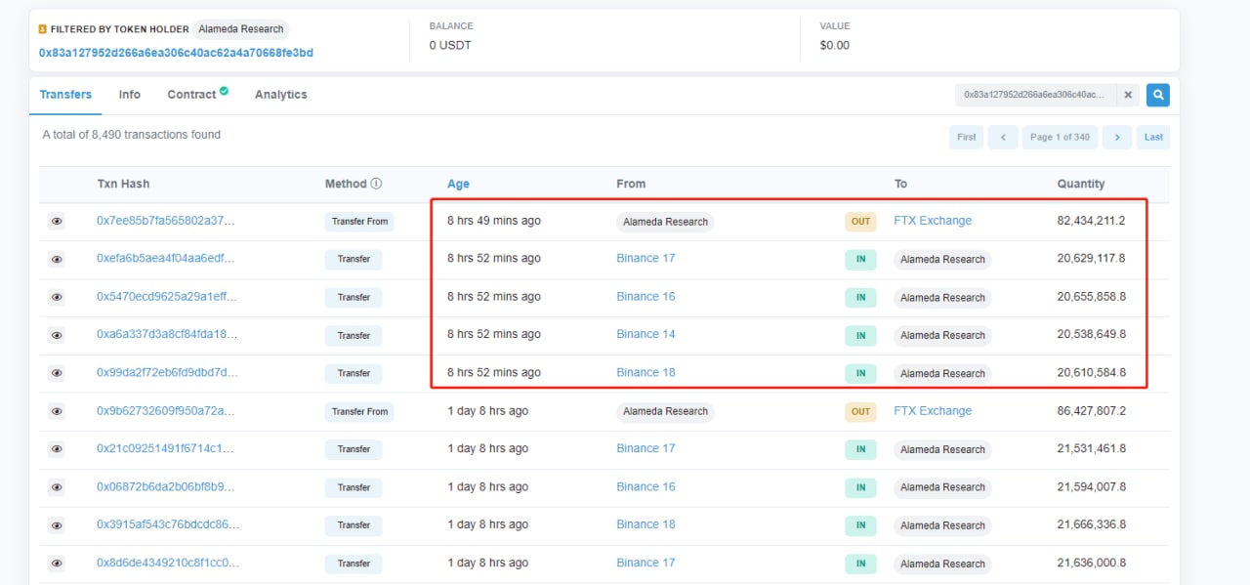Click the info icon beside the Method header
The width and height of the screenshot is (1250, 585).
click(377, 184)
